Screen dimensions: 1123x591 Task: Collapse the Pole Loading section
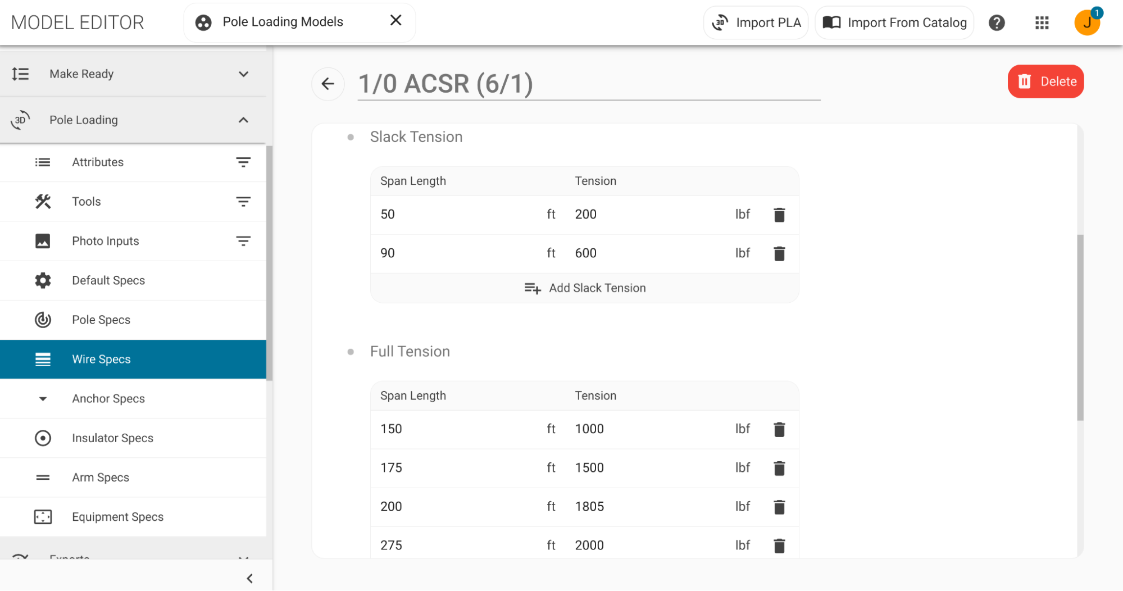click(243, 120)
